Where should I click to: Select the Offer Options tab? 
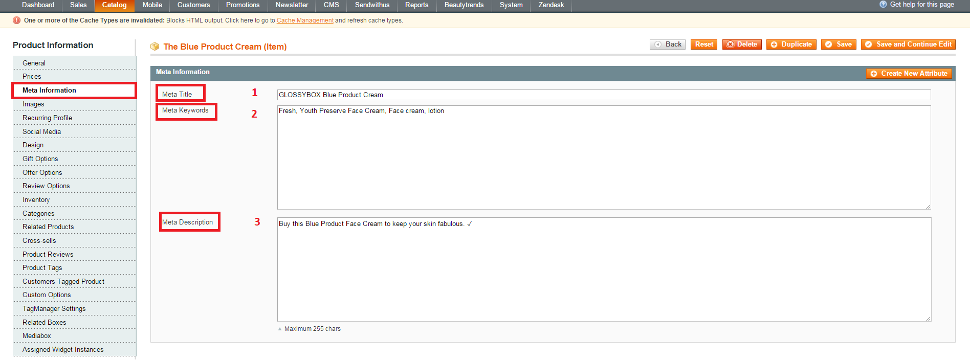click(74, 172)
